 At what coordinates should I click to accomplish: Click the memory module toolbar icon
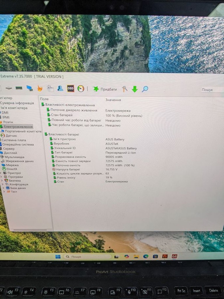tap(19, 88)
